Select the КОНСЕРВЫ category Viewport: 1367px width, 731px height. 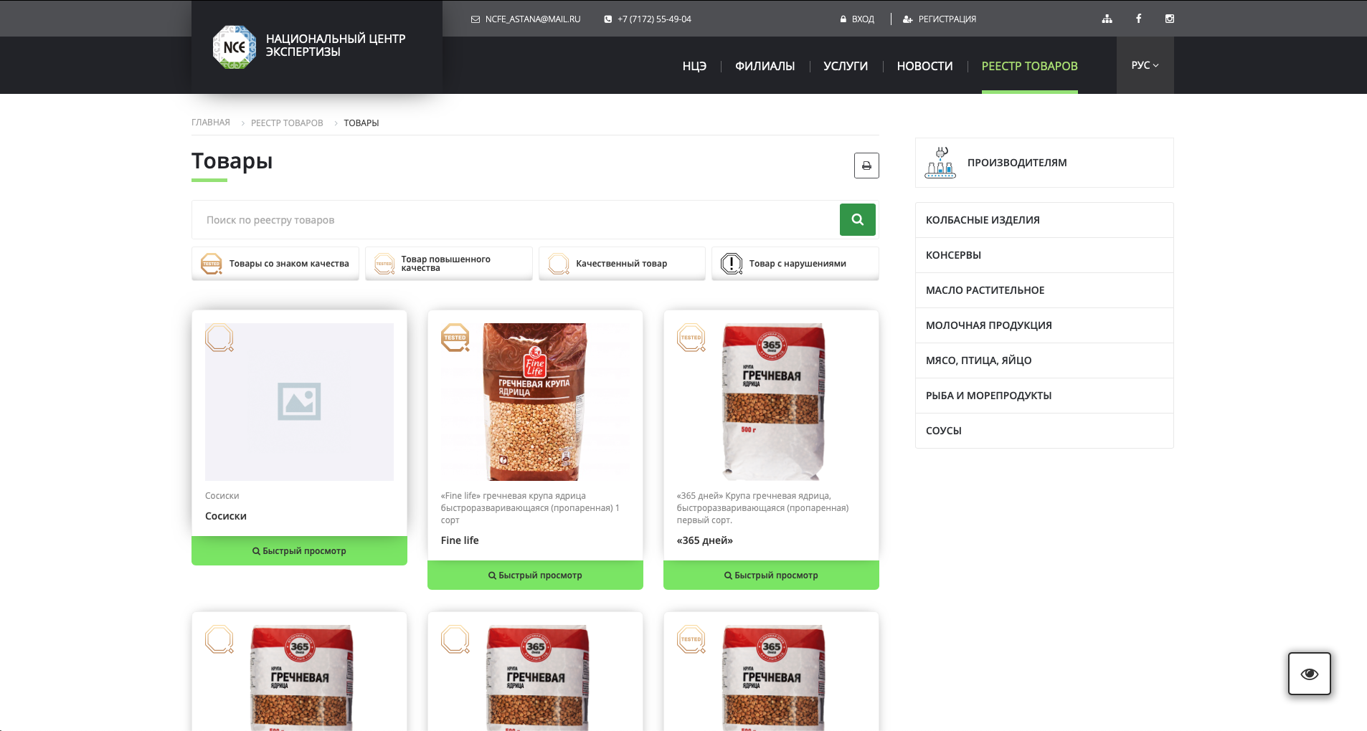coord(1044,255)
